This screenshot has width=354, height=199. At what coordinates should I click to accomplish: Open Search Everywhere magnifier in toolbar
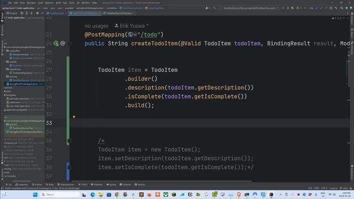tap(342, 8)
